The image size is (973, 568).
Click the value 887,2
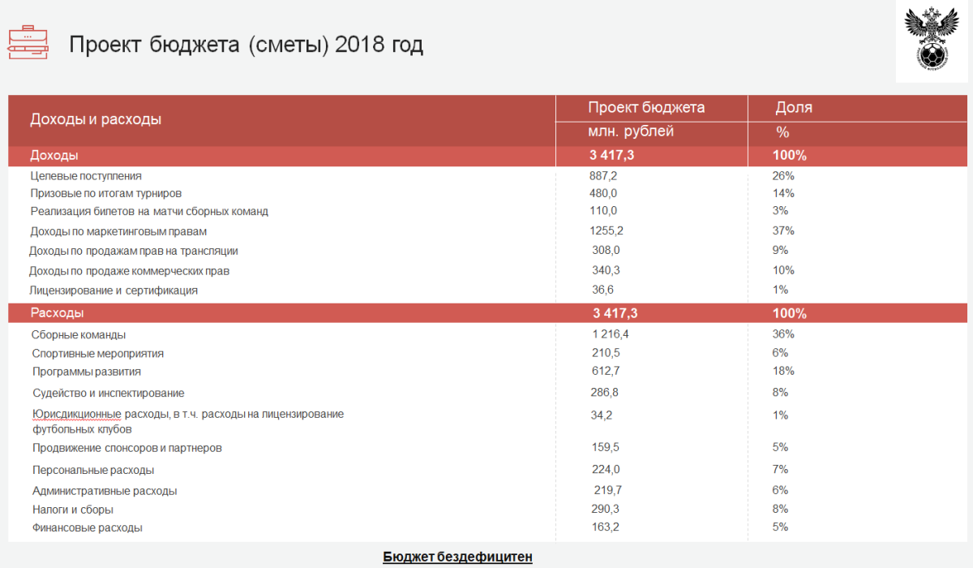pos(603,175)
